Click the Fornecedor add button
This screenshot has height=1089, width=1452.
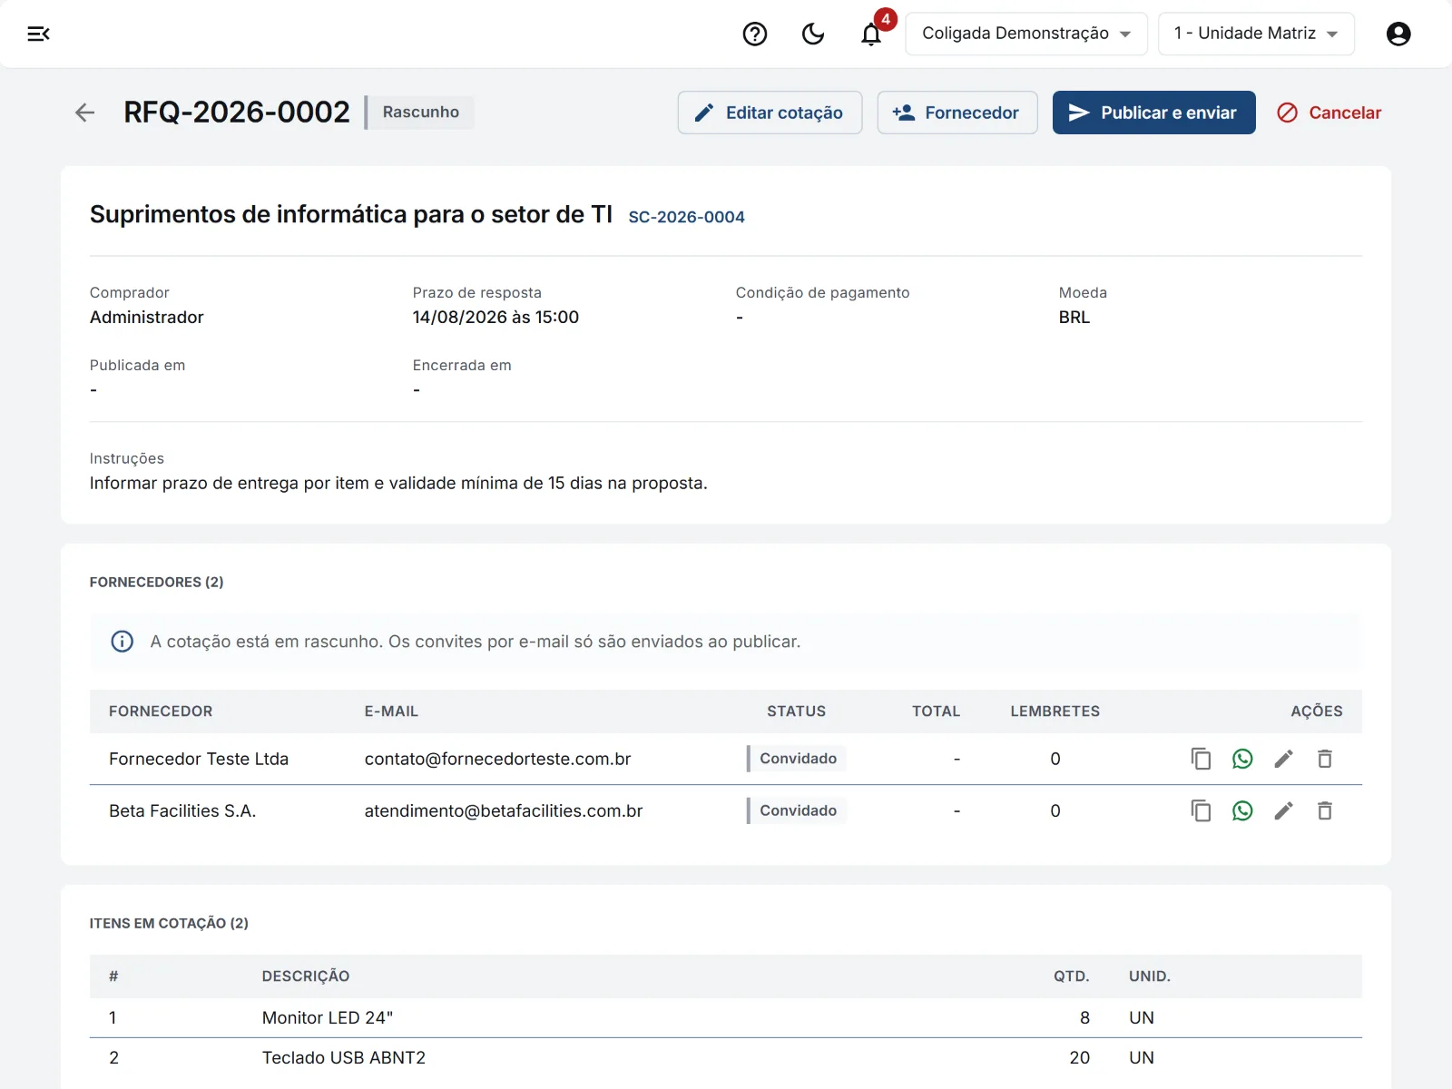point(957,113)
